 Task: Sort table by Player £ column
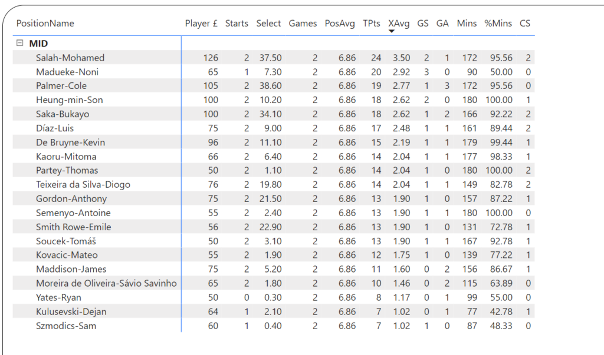pyautogui.click(x=201, y=24)
